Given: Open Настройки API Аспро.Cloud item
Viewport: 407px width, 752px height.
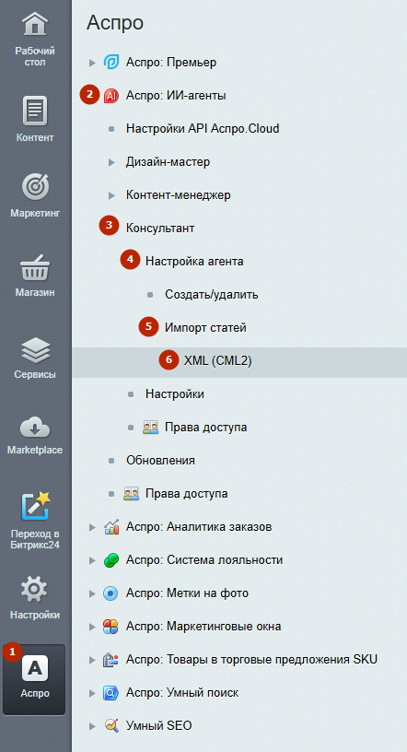Looking at the screenshot, I should (x=203, y=128).
